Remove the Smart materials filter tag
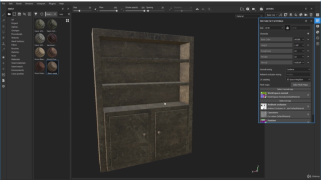The width and height of the screenshot is (321, 180). [x=55, y=14]
